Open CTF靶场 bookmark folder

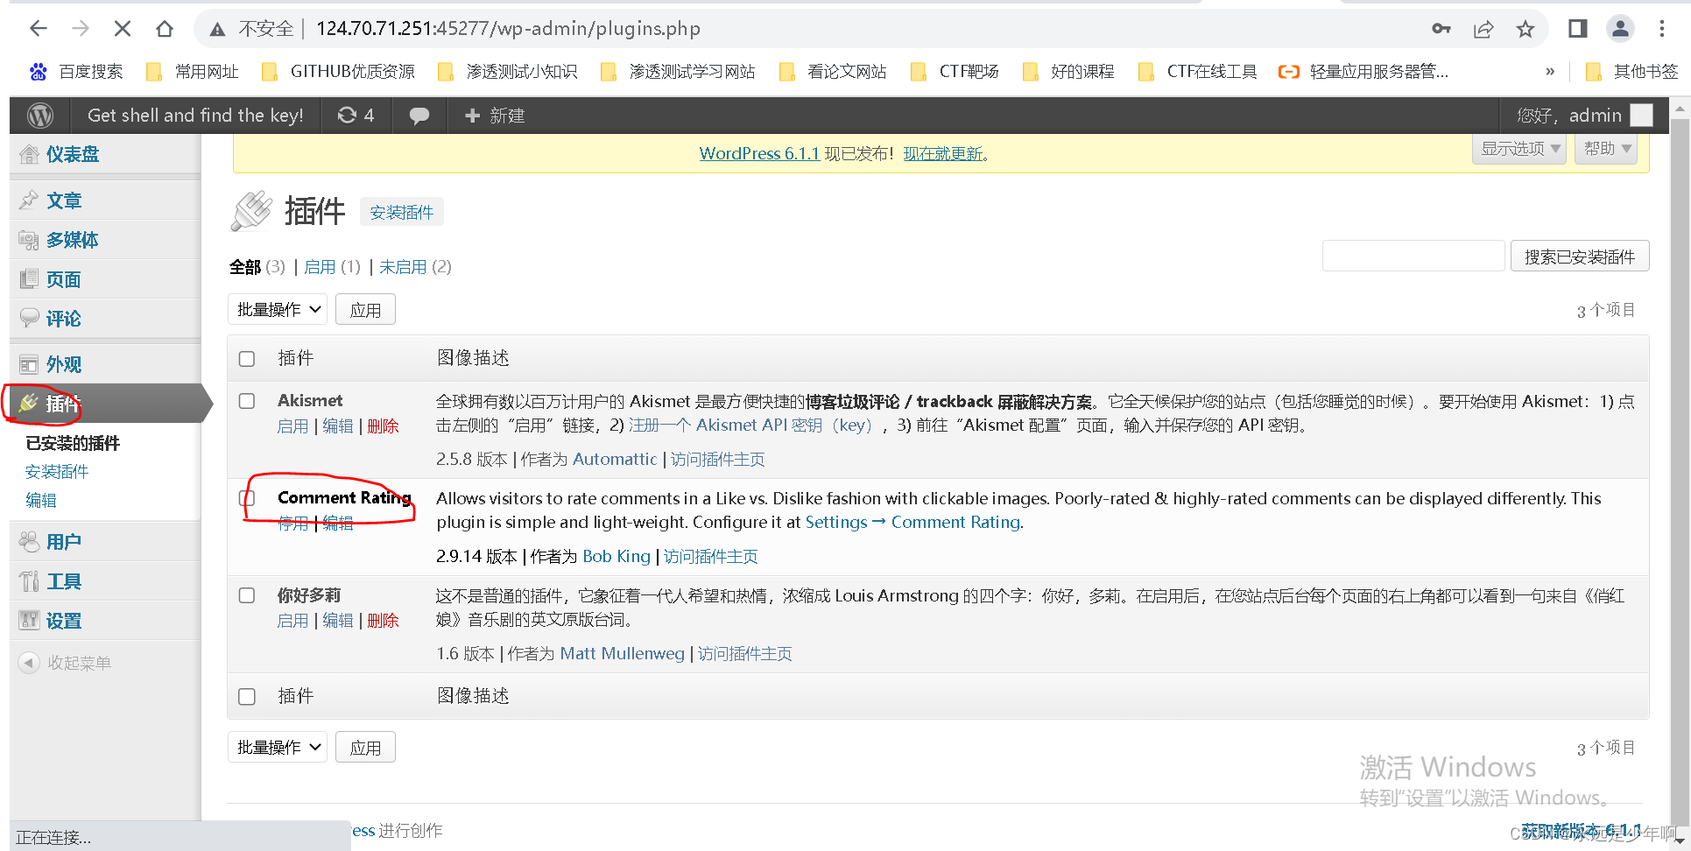pyautogui.click(x=955, y=72)
